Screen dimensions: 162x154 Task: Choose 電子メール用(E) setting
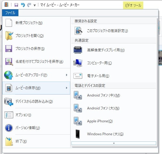pos(114,76)
